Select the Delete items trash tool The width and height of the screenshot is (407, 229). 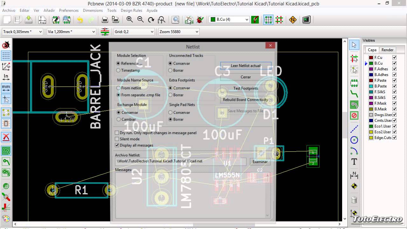pyautogui.click(x=354, y=200)
